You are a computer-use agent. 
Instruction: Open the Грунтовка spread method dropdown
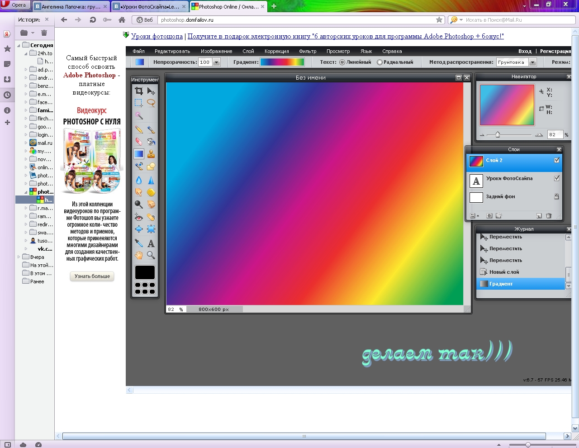pos(532,62)
